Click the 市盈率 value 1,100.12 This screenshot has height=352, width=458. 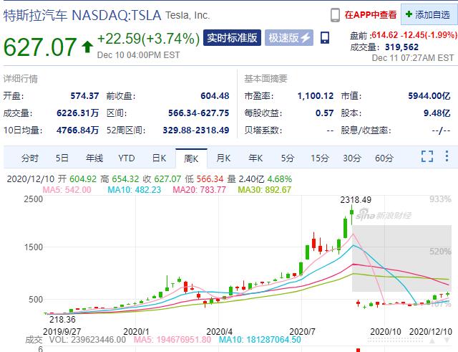tap(316, 96)
